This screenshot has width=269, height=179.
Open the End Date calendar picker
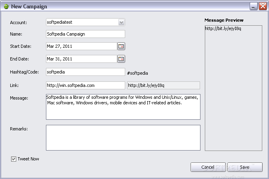(x=121, y=59)
